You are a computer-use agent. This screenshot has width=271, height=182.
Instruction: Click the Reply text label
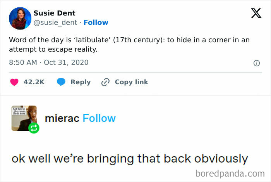(x=81, y=82)
